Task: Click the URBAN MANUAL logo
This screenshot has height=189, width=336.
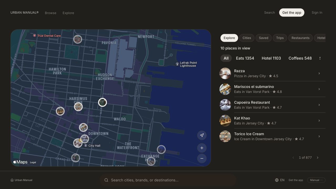Action: click(24, 13)
